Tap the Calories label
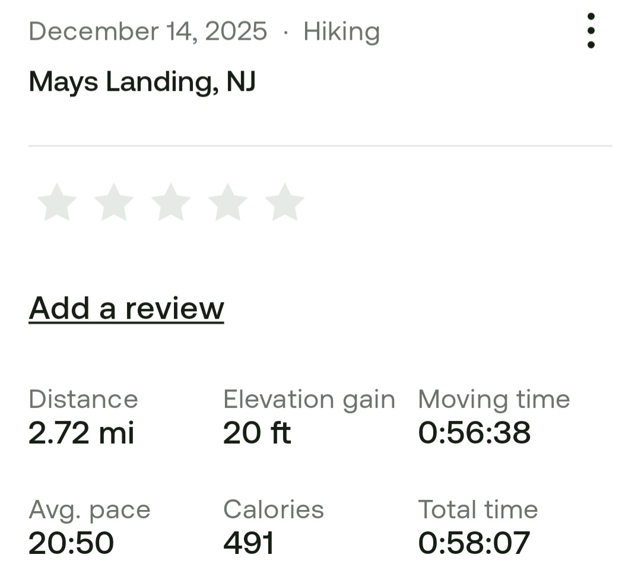This screenshot has width=641, height=564. click(274, 509)
